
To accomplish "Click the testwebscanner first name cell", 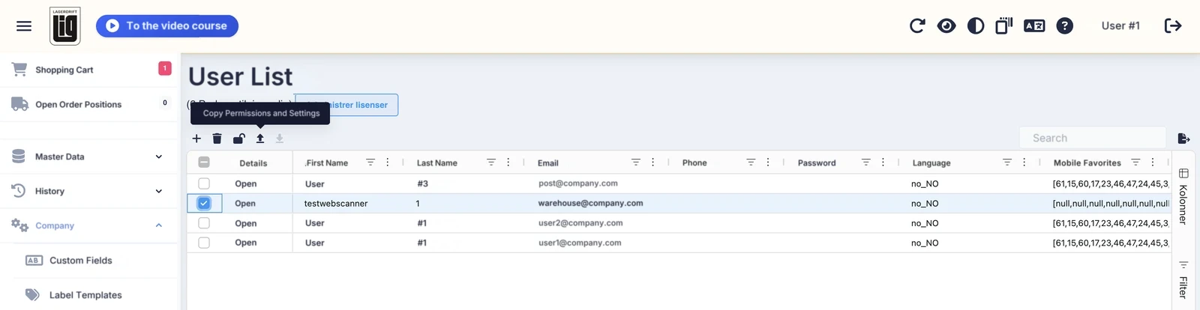I will [x=336, y=204].
